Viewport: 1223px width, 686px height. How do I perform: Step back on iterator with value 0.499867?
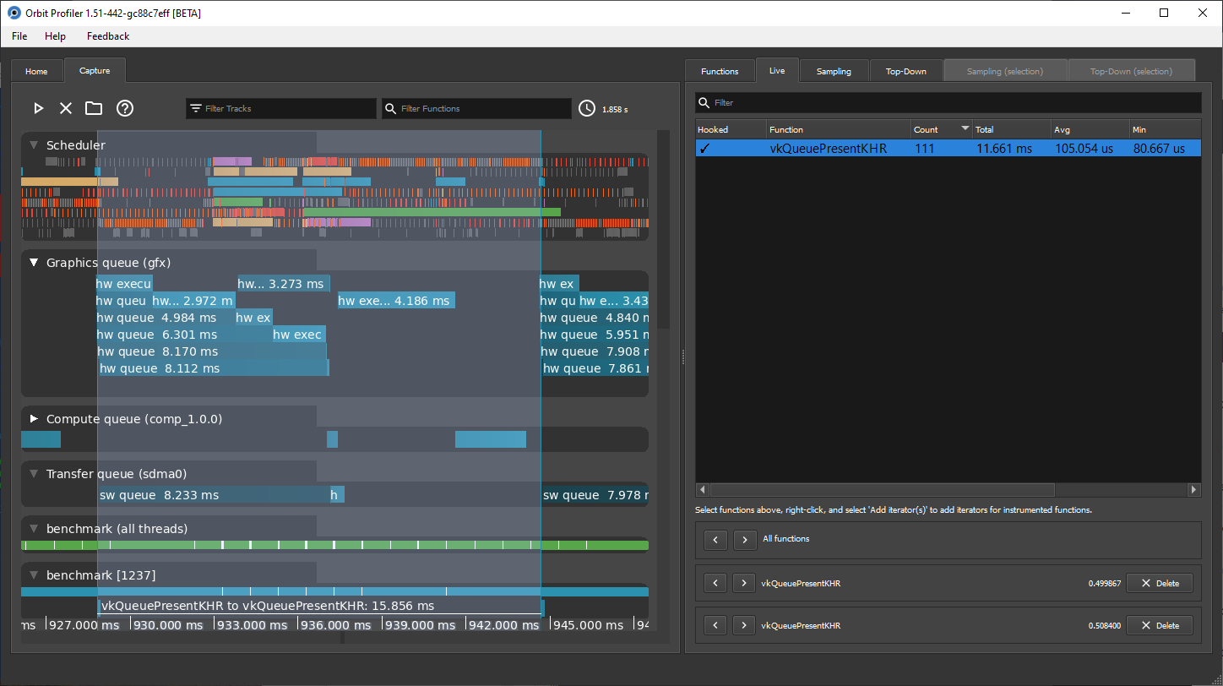tap(715, 583)
